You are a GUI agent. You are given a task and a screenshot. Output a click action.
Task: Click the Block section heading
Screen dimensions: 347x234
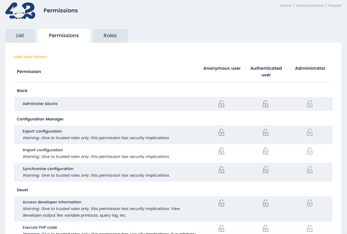pos(22,91)
